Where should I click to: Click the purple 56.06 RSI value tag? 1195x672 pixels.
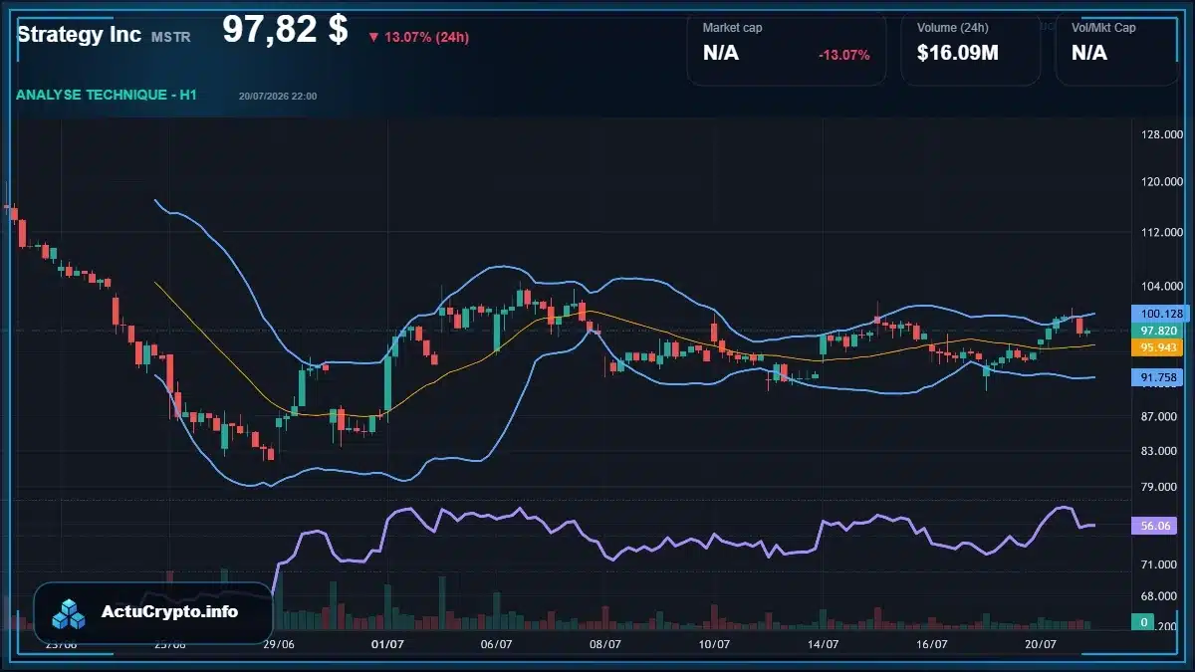pos(1153,526)
